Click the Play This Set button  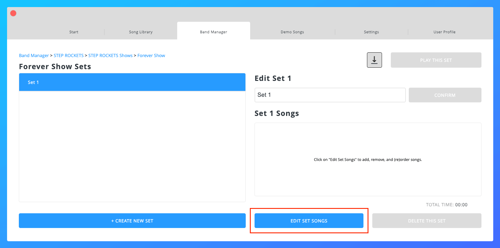(436, 60)
